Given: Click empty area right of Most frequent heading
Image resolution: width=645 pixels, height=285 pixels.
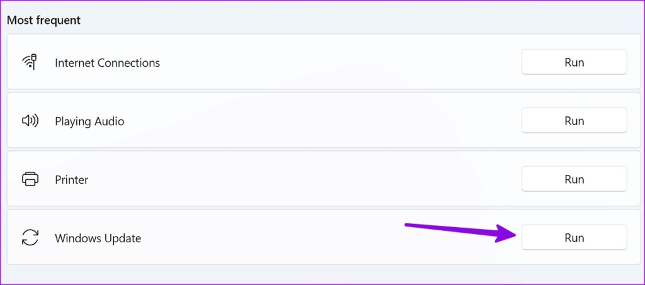Looking at the screenshot, I should (346, 20).
